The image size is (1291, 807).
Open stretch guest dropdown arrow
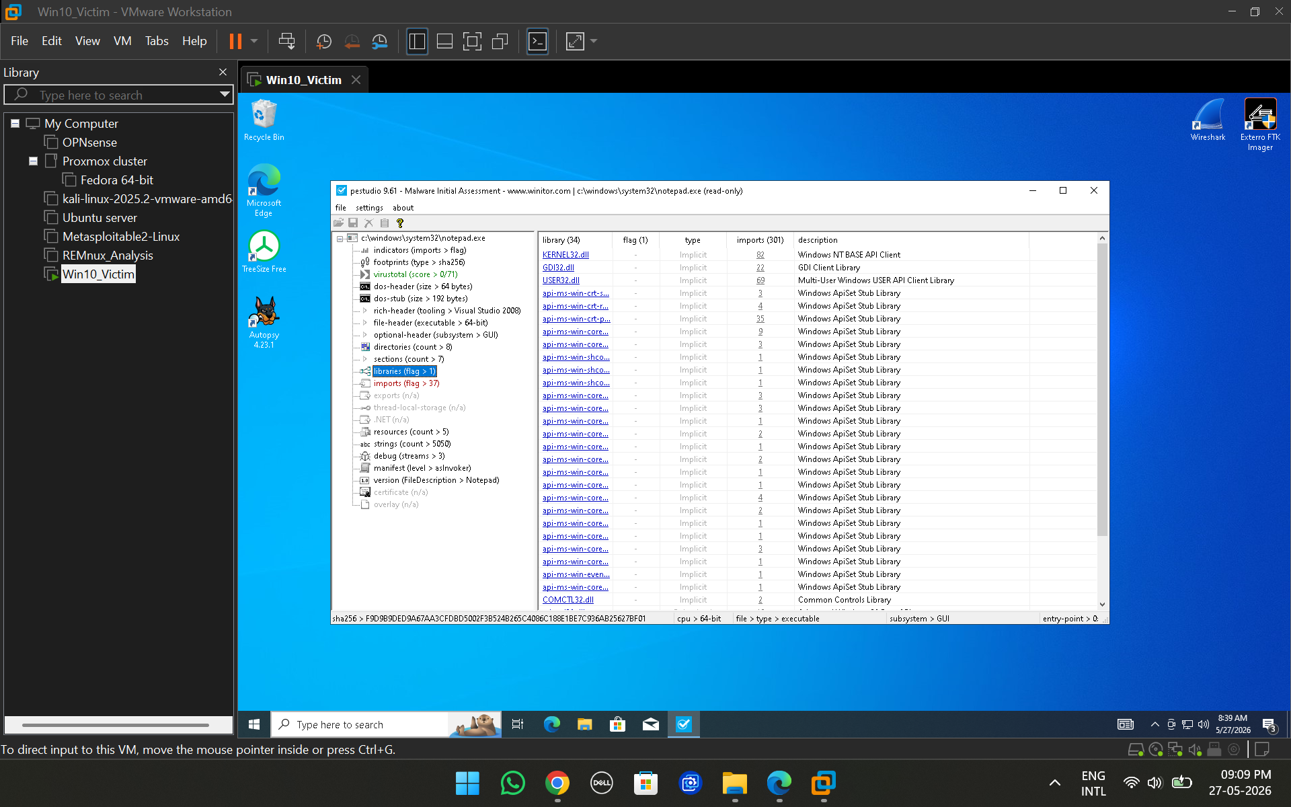click(594, 41)
